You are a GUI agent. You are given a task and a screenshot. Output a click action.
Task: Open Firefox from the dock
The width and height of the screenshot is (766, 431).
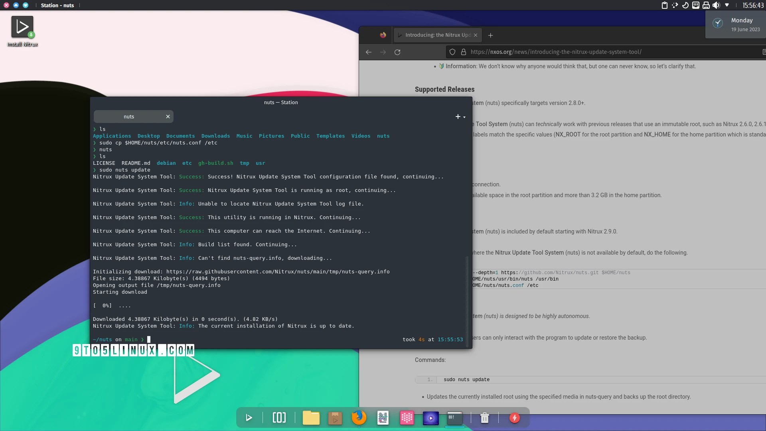(x=359, y=418)
